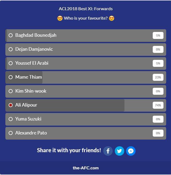Vote for Mame Thiam radio button
The image size is (171, 175).
(11, 77)
